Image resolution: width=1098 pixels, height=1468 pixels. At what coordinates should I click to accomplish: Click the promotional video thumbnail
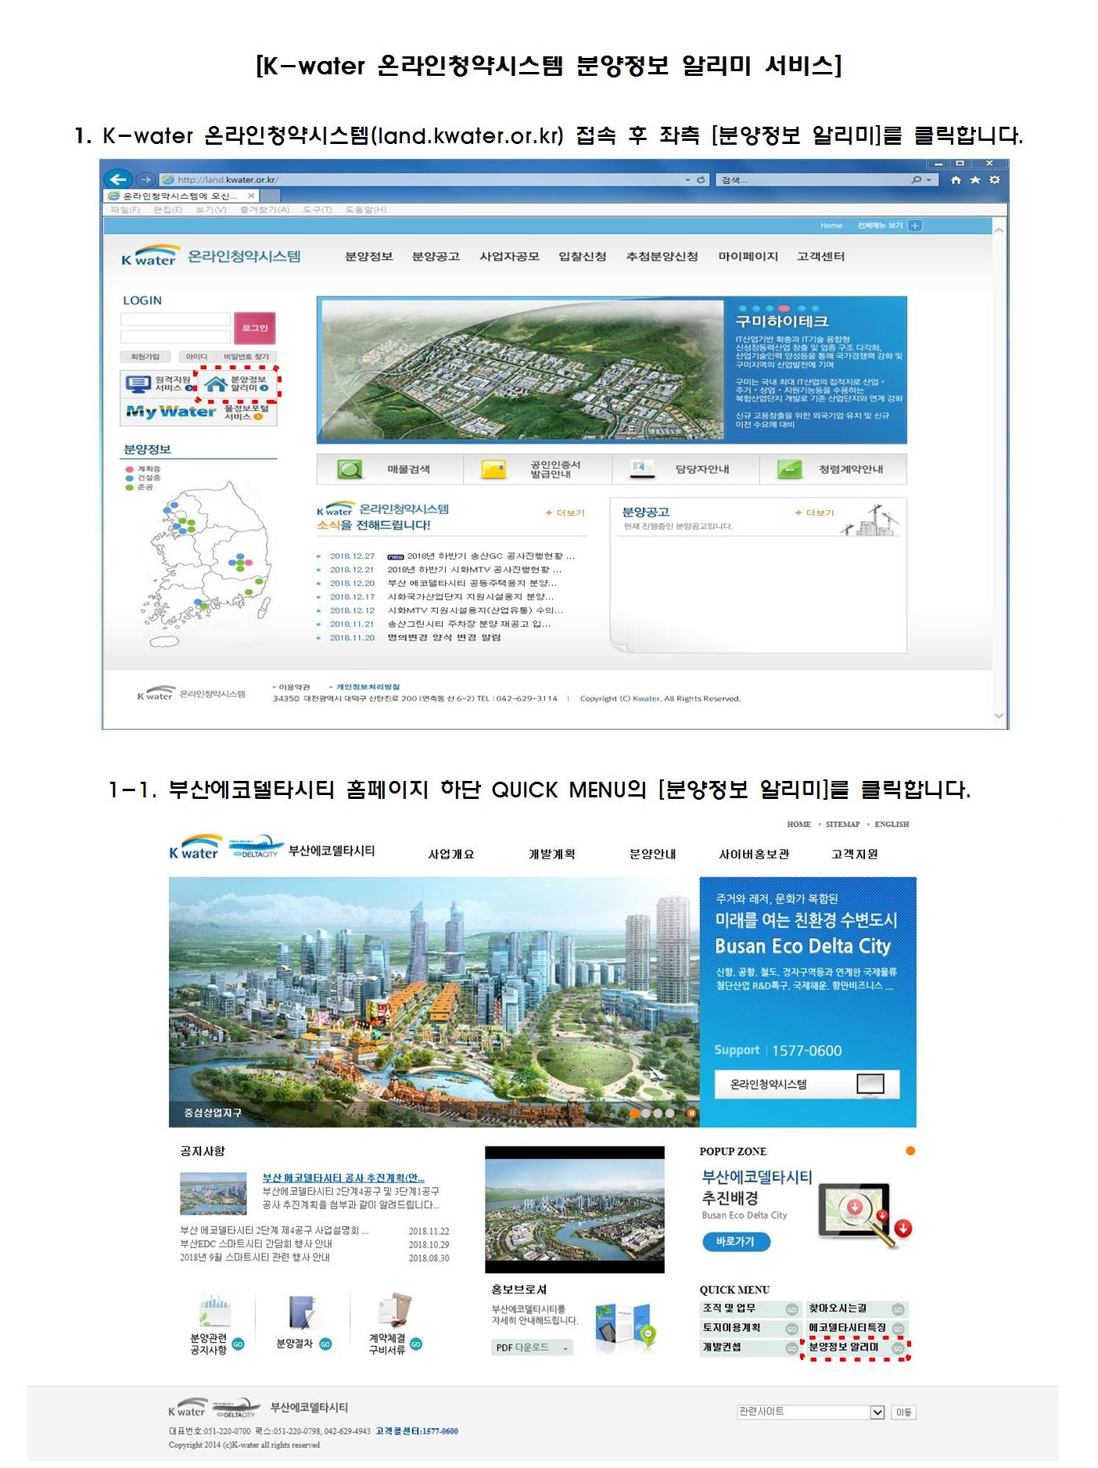[574, 1210]
